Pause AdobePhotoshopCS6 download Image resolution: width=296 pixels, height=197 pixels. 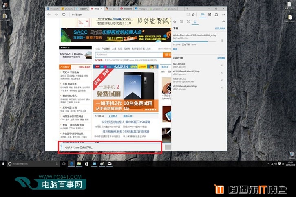pos(222,41)
